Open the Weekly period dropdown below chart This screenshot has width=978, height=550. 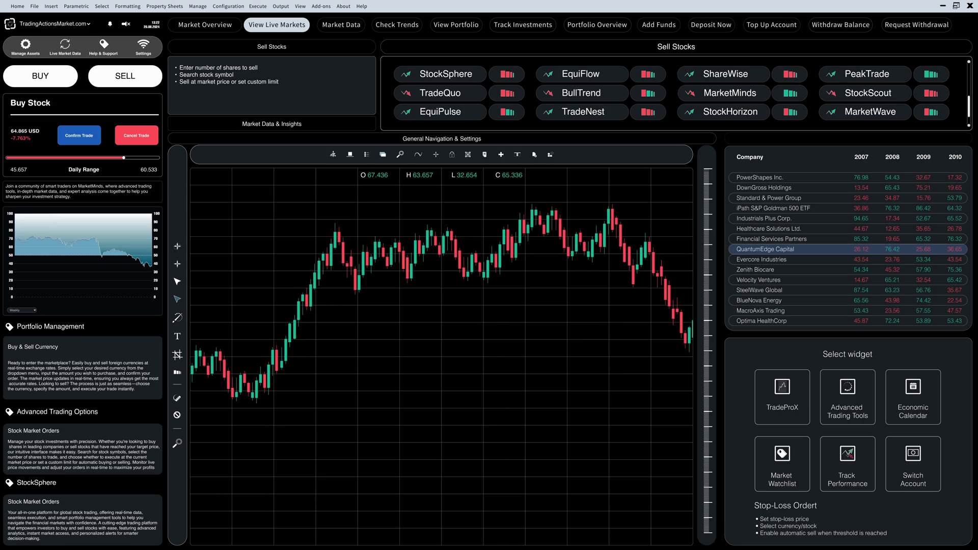click(x=22, y=310)
